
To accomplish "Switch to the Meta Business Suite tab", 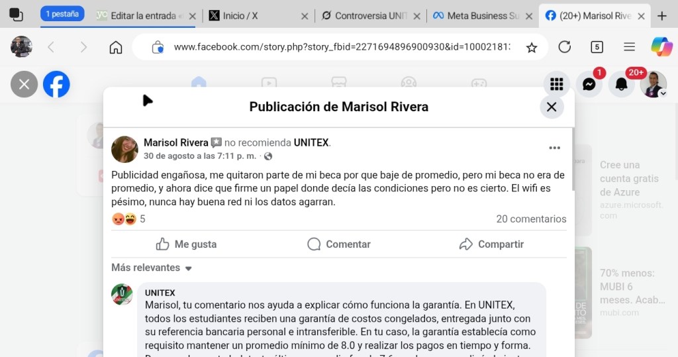I will click(483, 16).
